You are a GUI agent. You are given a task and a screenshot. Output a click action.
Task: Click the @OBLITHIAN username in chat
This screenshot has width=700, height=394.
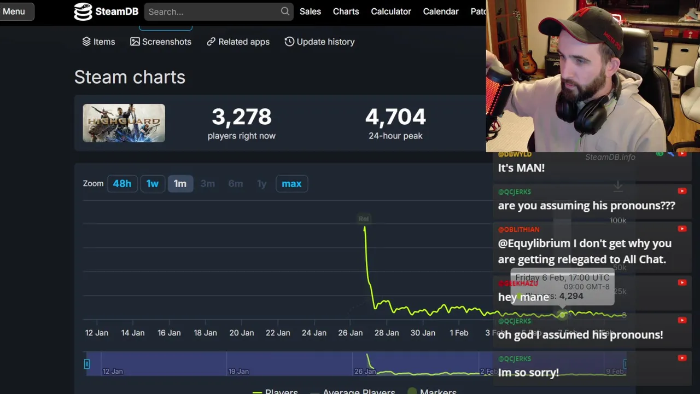518,229
